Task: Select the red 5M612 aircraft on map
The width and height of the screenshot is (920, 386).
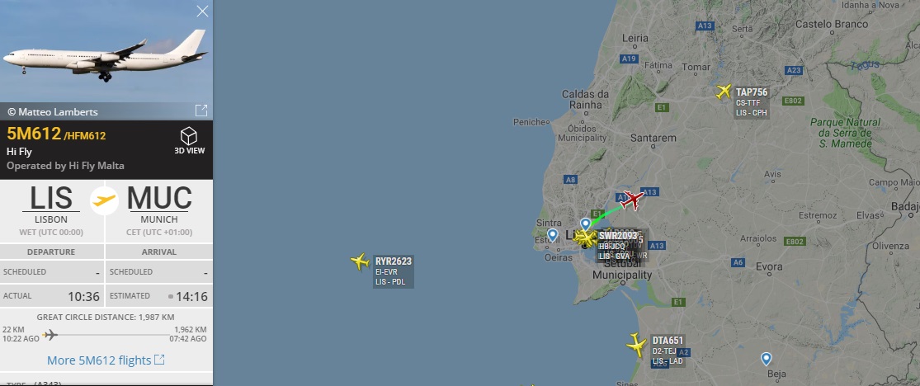Action: tap(633, 200)
